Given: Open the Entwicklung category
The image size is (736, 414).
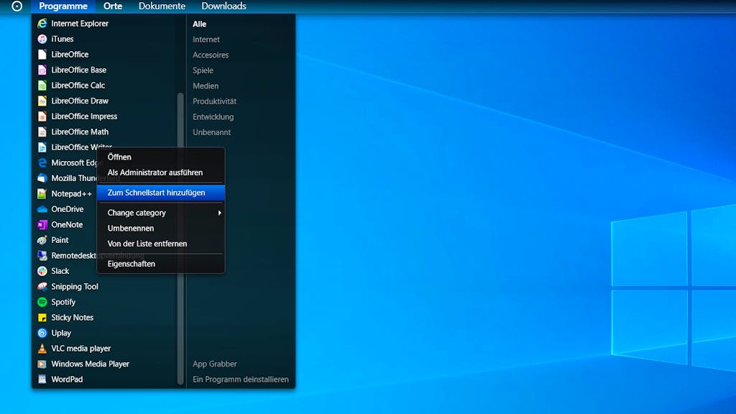Looking at the screenshot, I should pos(213,117).
